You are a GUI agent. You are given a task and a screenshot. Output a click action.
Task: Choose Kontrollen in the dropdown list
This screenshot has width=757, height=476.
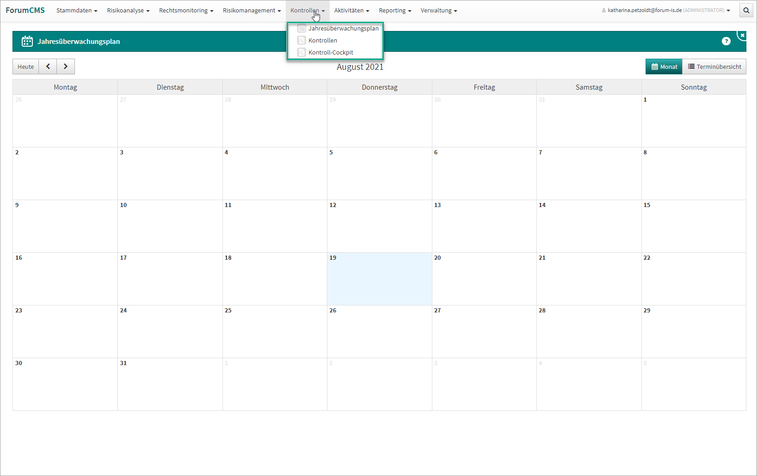point(323,40)
